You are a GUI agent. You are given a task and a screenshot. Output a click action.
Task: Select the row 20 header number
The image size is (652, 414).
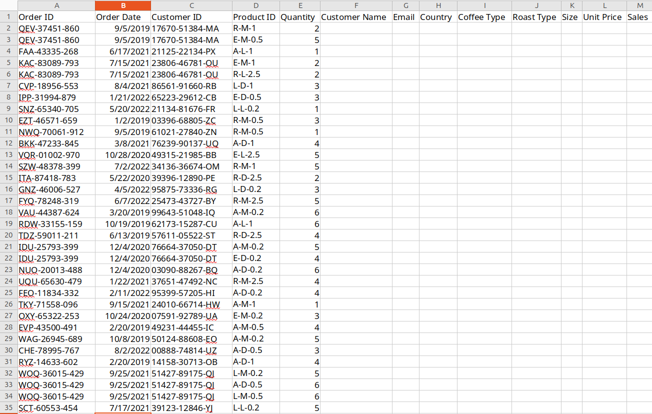pos(8,235)
